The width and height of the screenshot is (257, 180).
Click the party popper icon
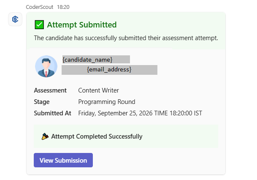tap(45, 136)
